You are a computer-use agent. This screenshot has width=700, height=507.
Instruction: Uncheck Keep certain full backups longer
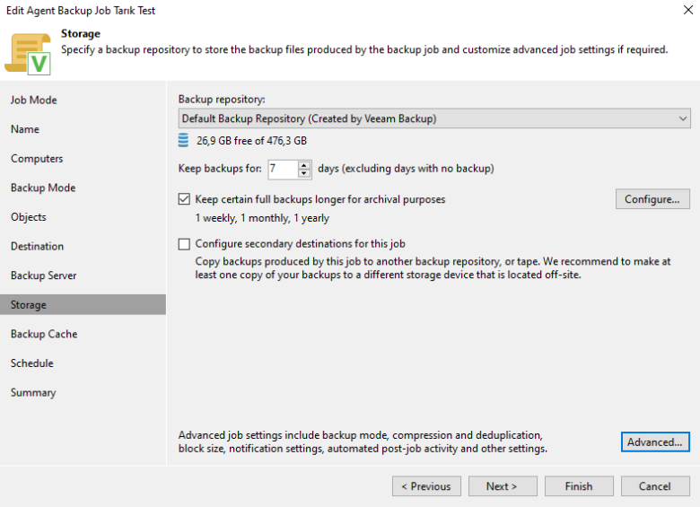pos(184,199)
